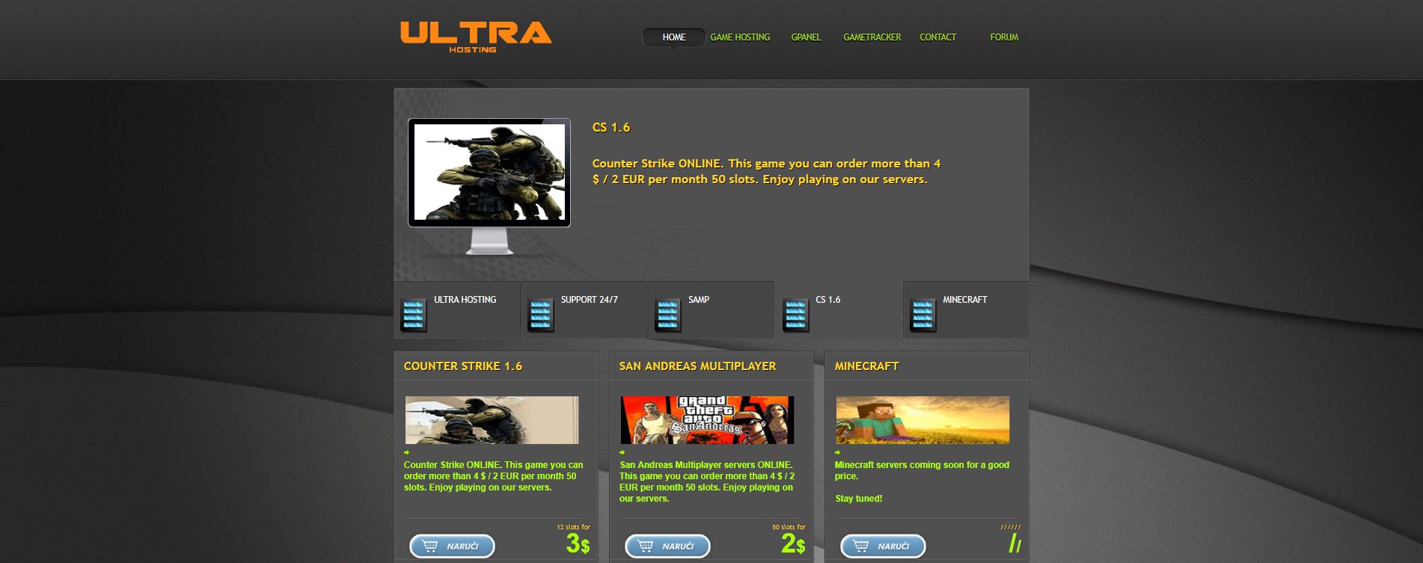Go to GAME HOSTING page
The width and height of the screenshot is (1423, 563).
740,37
